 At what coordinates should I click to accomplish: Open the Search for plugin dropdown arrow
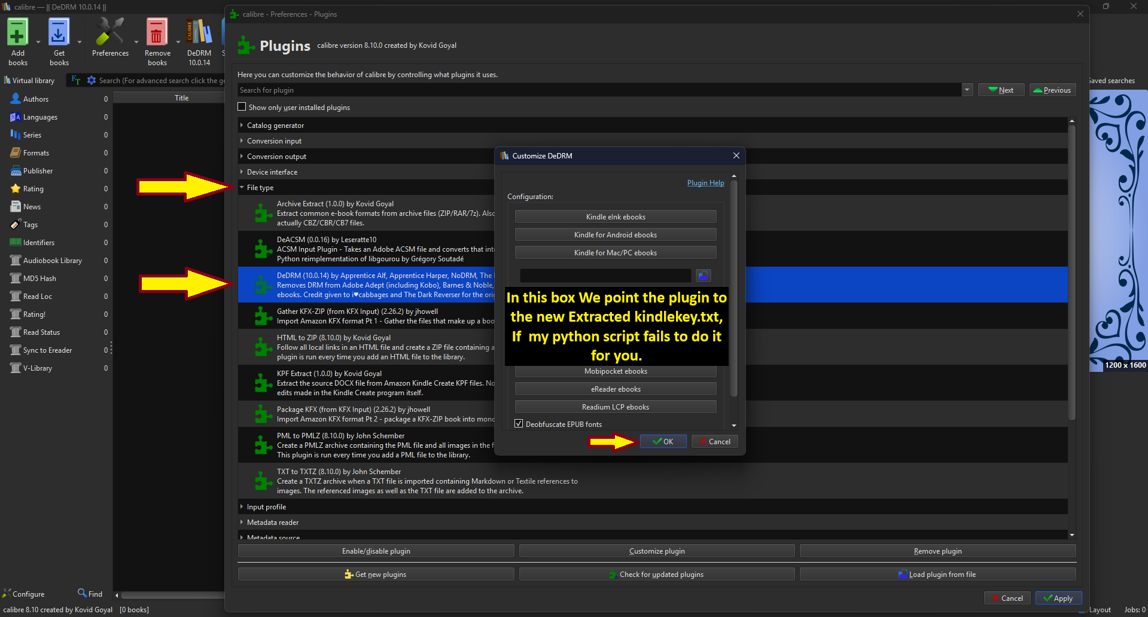click(967, 90)
